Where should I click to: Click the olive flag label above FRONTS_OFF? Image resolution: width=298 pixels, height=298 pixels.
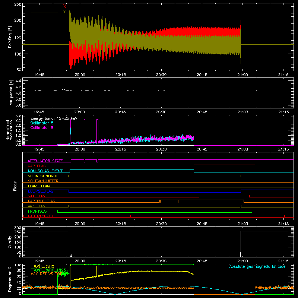click(37, 206)
